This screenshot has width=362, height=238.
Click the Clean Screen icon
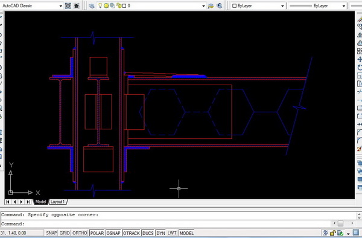pyautogui.click(x=356, y=233)
